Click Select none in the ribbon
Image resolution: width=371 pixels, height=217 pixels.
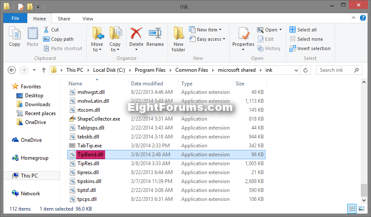point(306,39)
